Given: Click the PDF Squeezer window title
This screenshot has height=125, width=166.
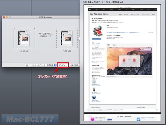Looking at the screenshot, I should tap(46, 17).
